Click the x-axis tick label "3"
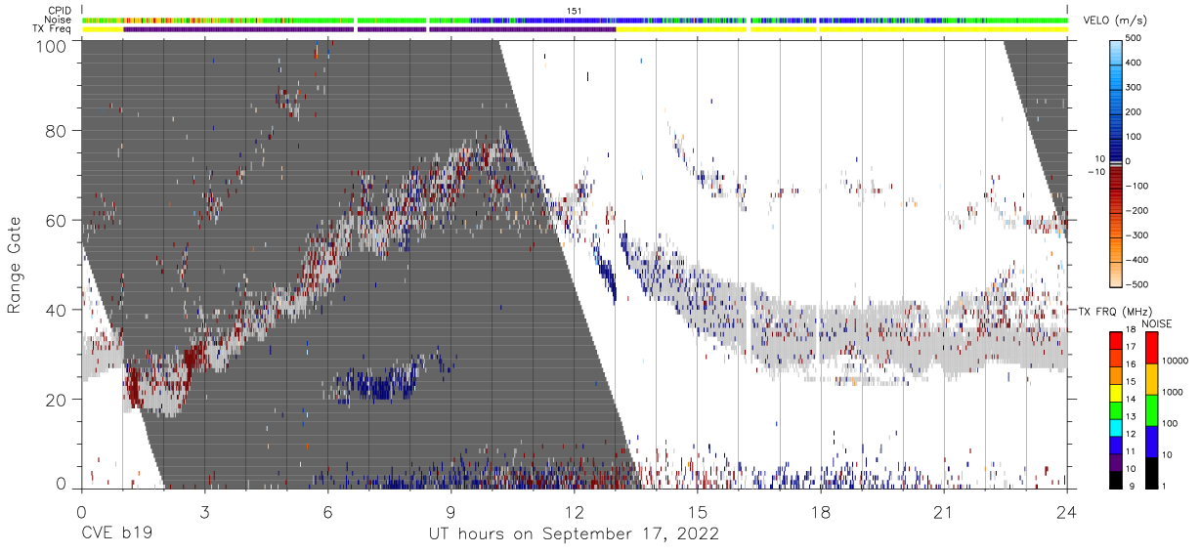 [x=204, y=512]
